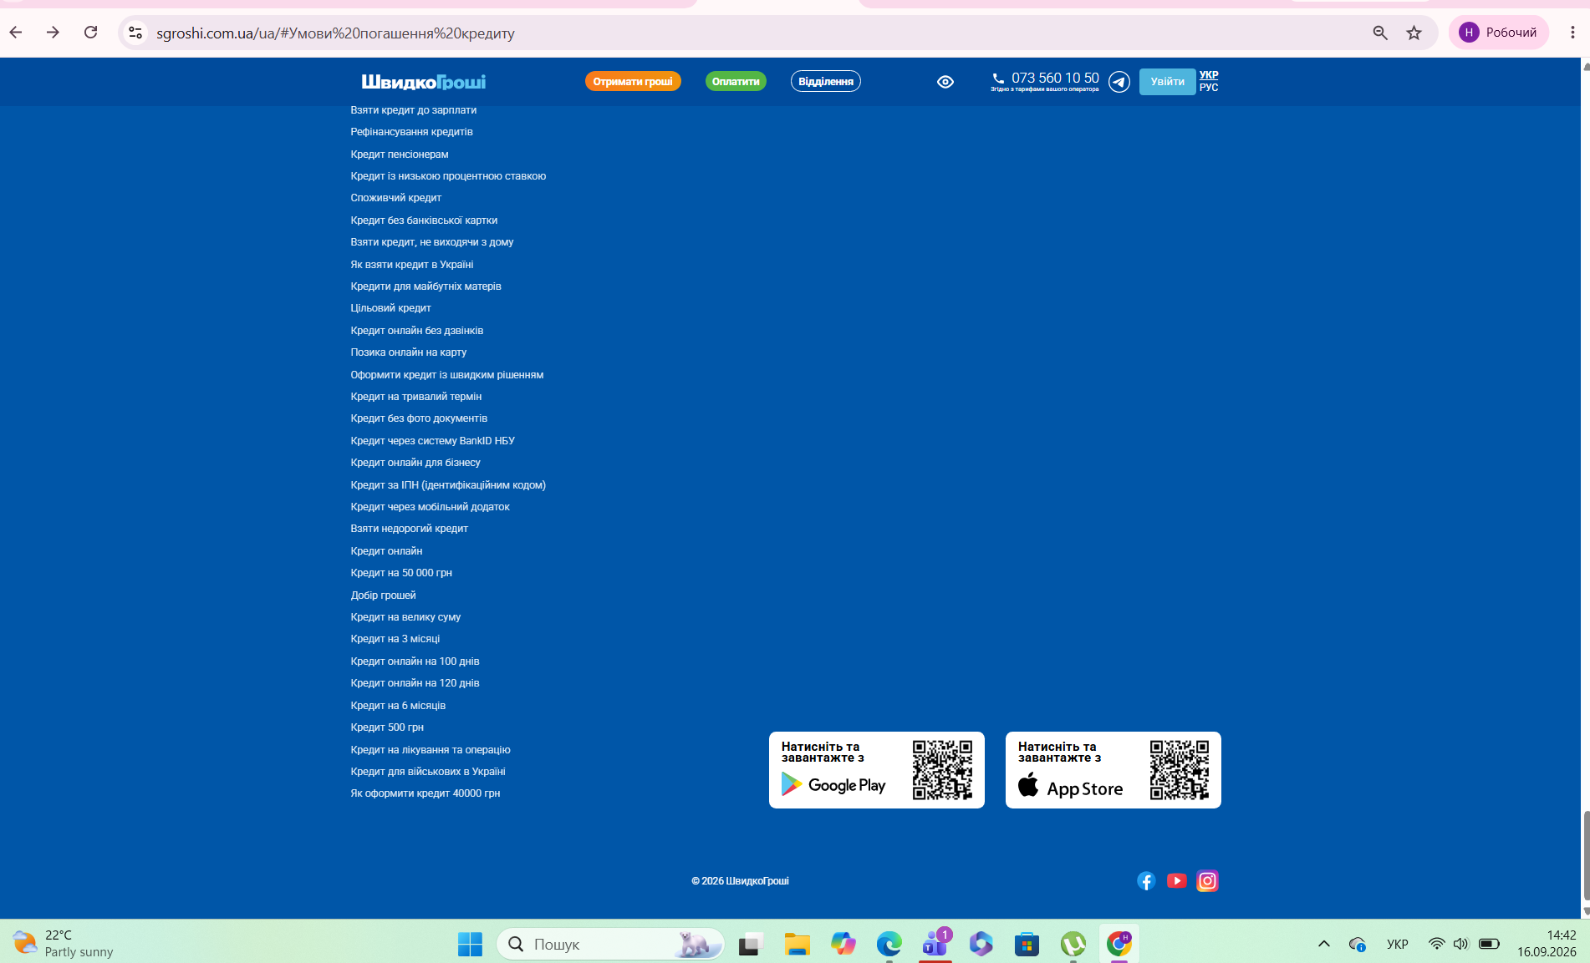Viewport: 1590px width, 963px height.
Task: Select the УКР language option
Action: [1209, 74]
